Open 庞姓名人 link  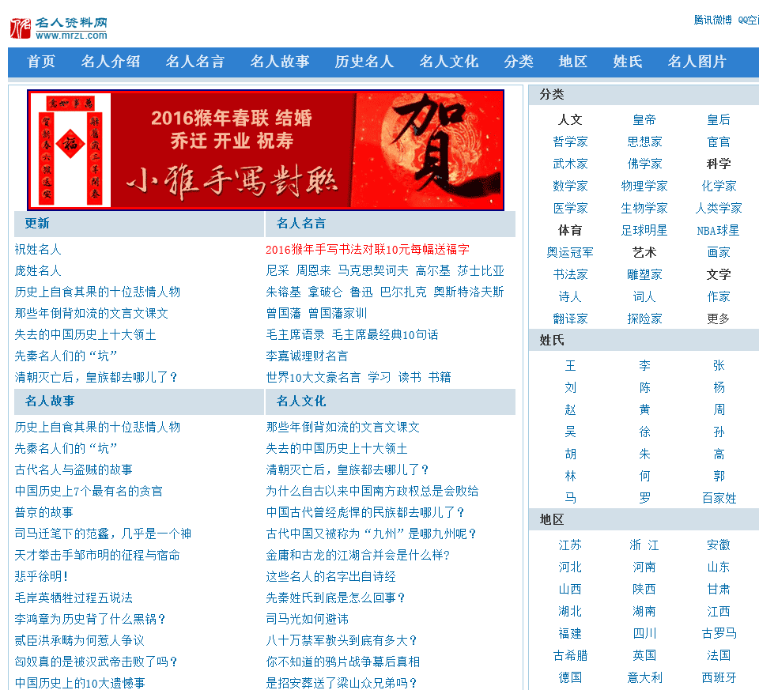point(38,270)
